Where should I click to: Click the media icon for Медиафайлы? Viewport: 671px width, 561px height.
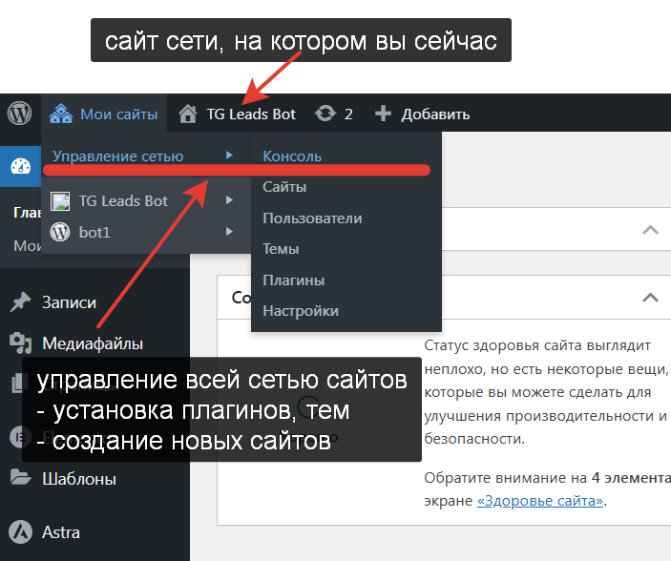(21, 343)
